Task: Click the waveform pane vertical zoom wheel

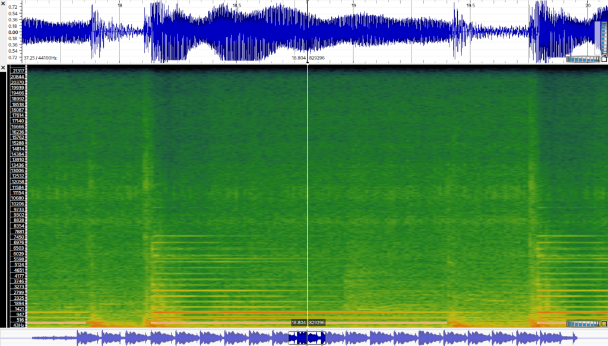Action: (x=604, y=39)
